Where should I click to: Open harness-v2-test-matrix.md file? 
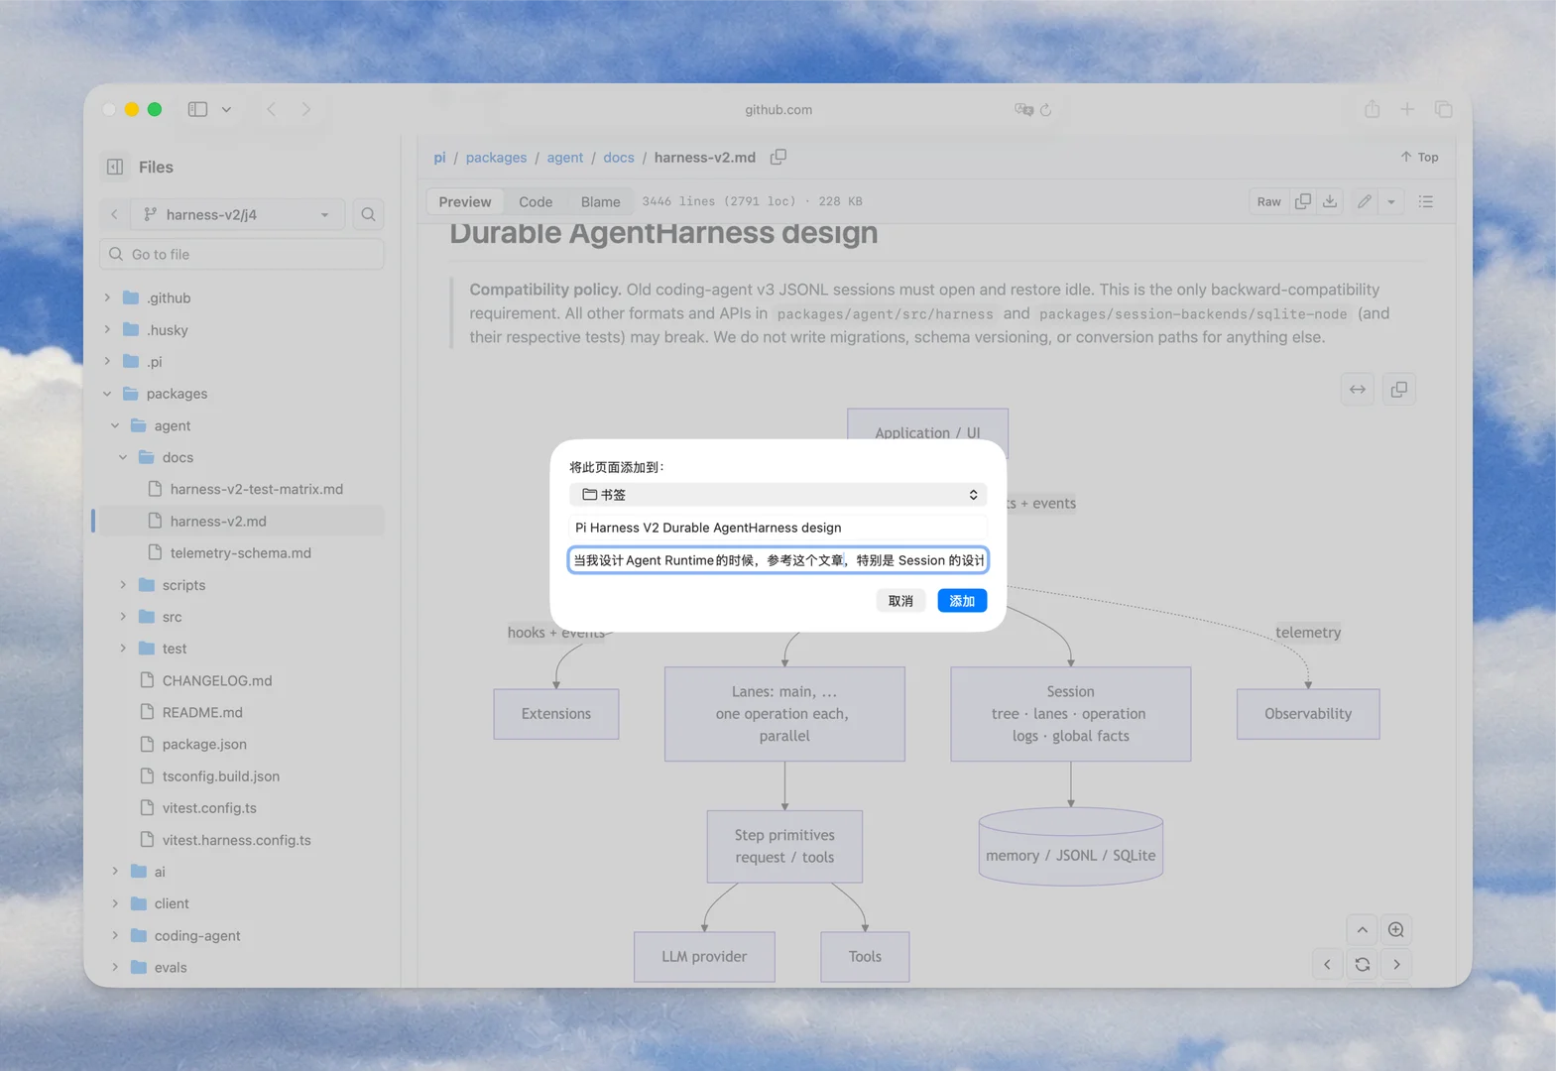[256, 489]
